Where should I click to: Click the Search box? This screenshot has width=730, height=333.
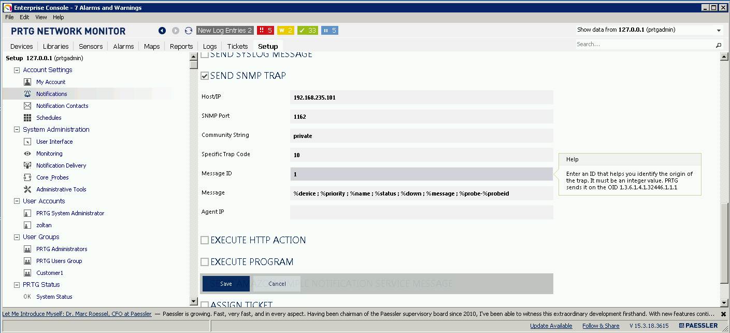pos(645,45)
